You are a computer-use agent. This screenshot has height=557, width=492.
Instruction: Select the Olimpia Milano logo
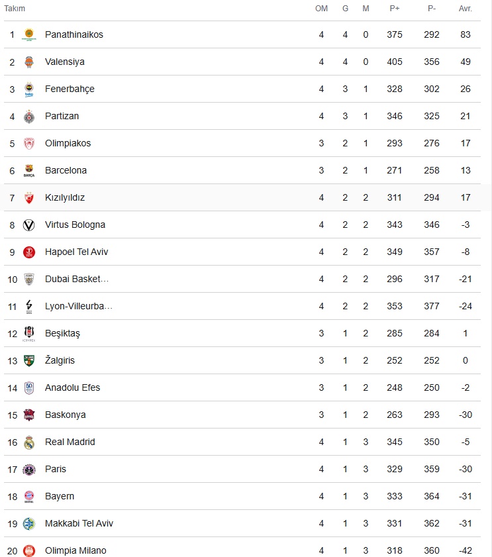(x=29, y=550)
